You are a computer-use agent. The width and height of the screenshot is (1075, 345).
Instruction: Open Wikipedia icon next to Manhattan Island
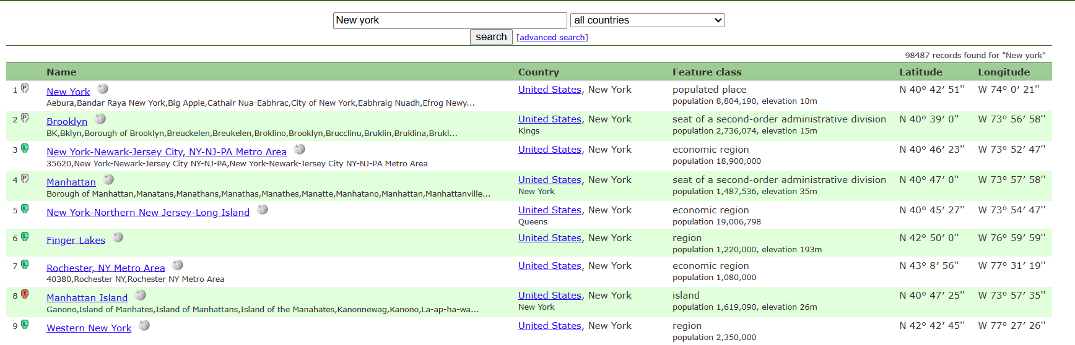141,296
